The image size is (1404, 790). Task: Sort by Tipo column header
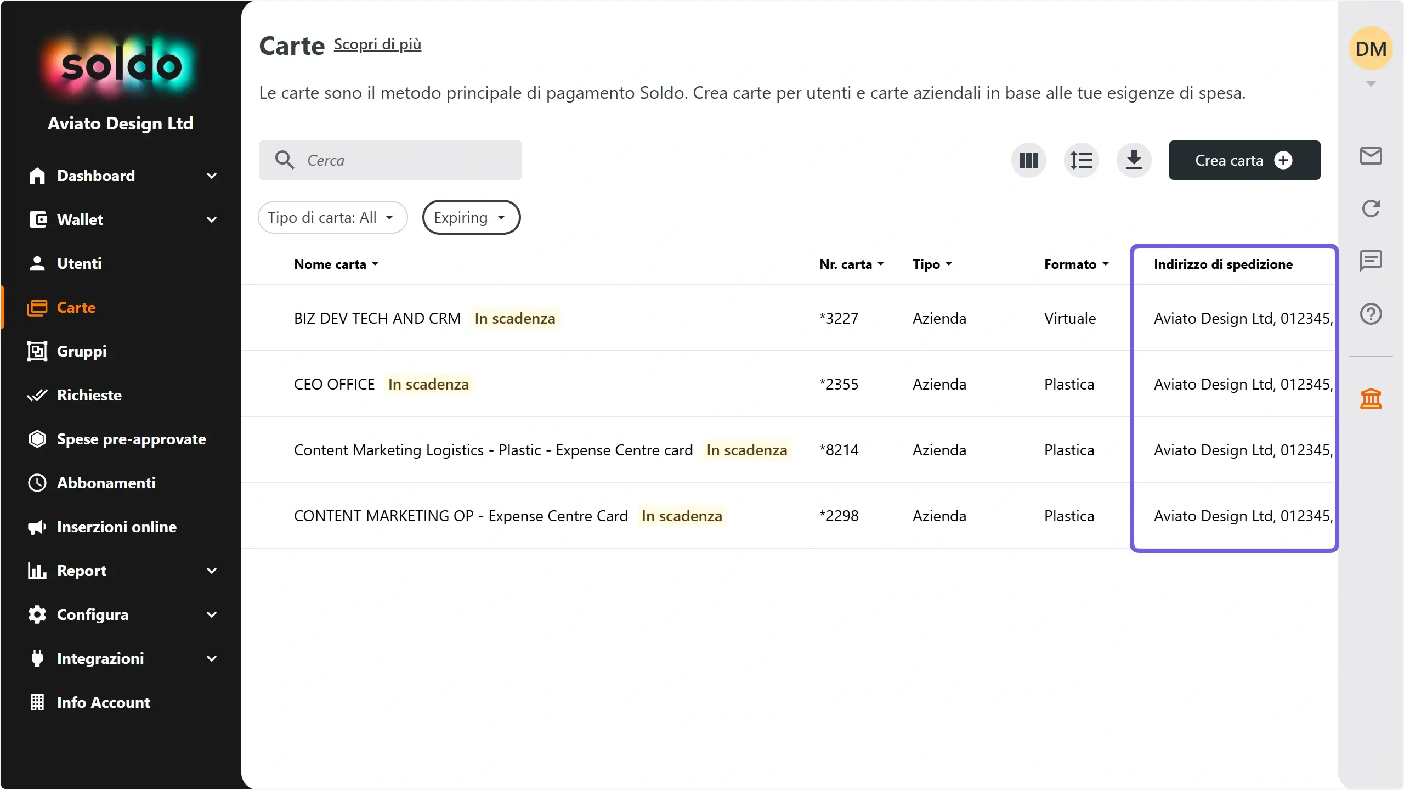coord(932,264)
